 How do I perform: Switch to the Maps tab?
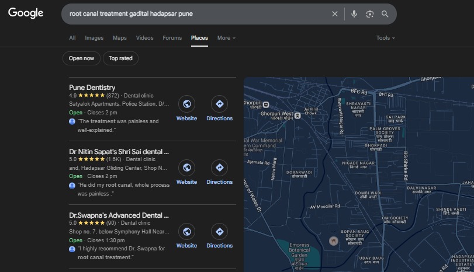pyautogui.click(x=120, y=38)
